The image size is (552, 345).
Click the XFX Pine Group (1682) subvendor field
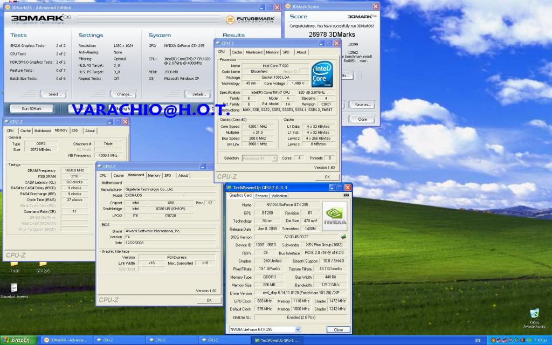324,245
